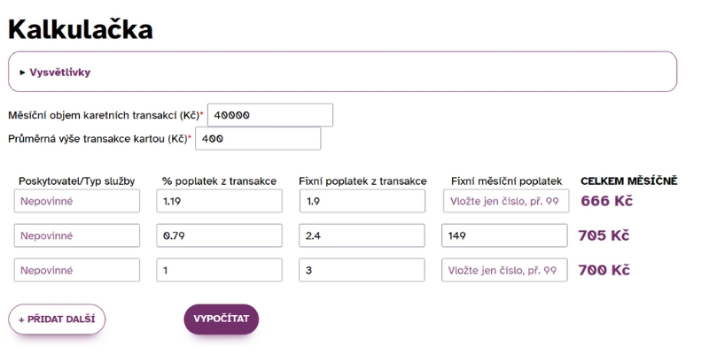This screenshot has width=709, height=354.
Task: Click third row provider name field
Action: pos(77,270)
